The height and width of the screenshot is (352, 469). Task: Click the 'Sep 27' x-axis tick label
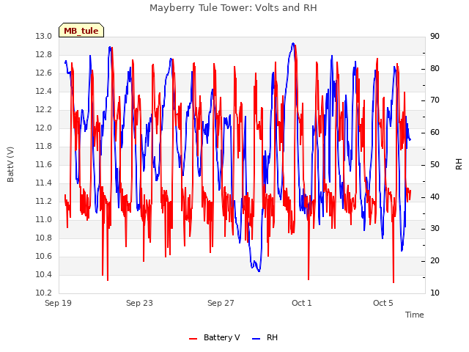click(221, 303)
